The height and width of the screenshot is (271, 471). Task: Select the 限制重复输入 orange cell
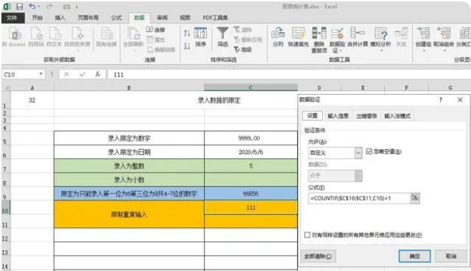pos(129,214)
